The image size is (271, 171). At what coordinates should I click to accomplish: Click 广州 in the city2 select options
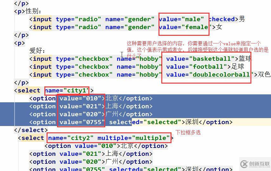click(x=112, y=162)
